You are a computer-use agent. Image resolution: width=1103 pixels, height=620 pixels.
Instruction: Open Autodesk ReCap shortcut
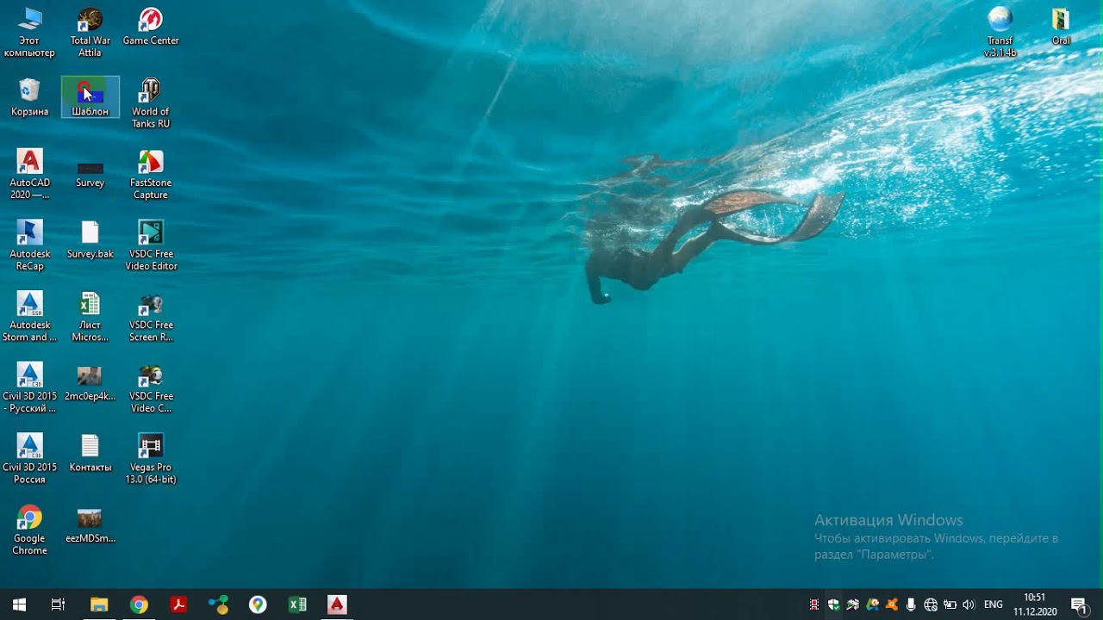[x=29, y=246]
